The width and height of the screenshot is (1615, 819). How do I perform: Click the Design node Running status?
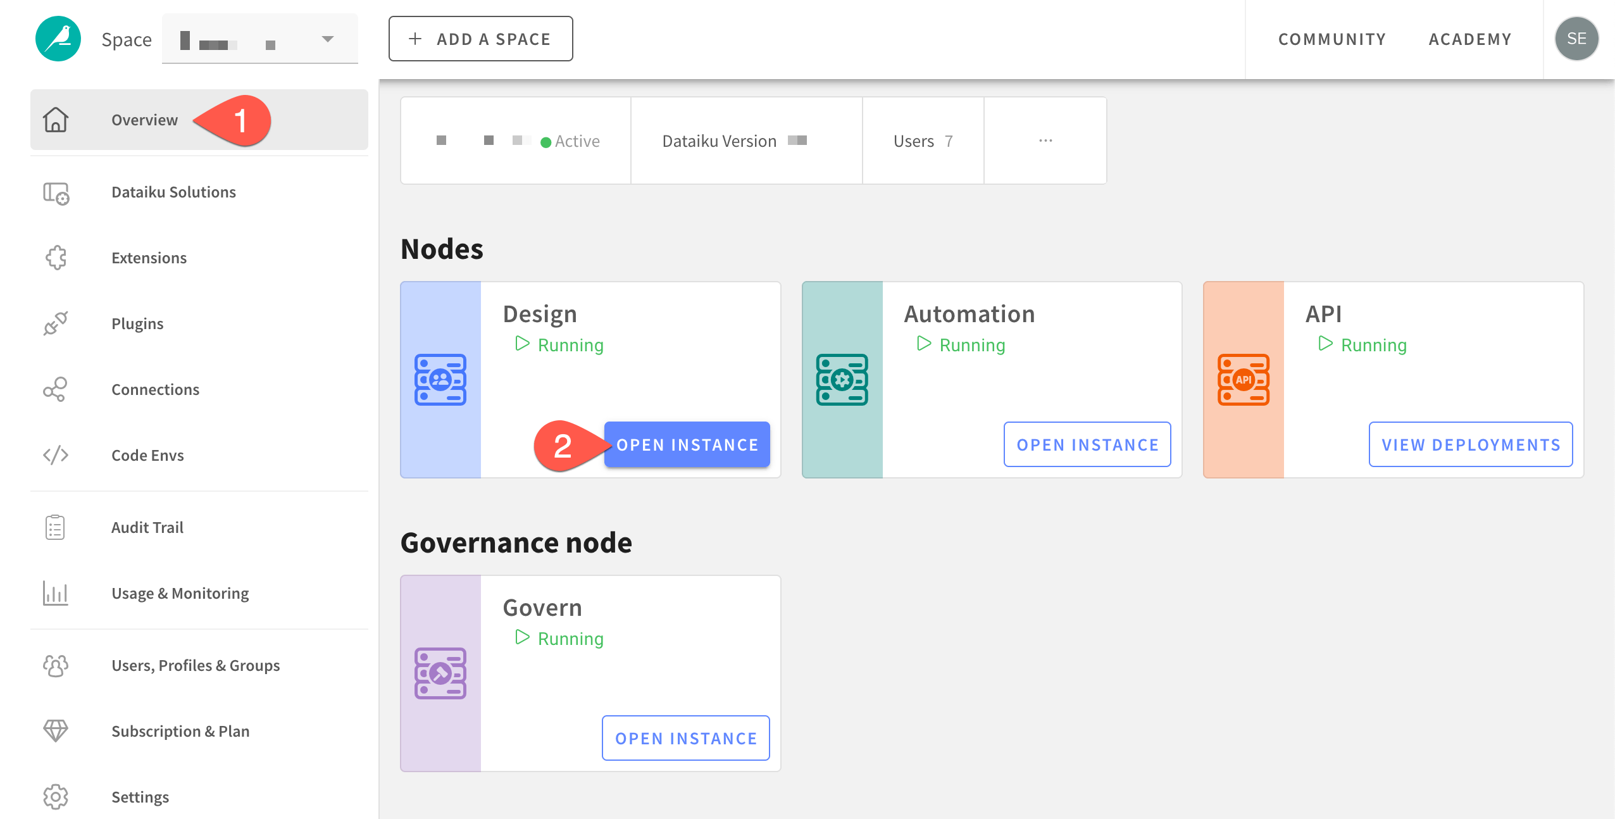(x=559, y=345)
